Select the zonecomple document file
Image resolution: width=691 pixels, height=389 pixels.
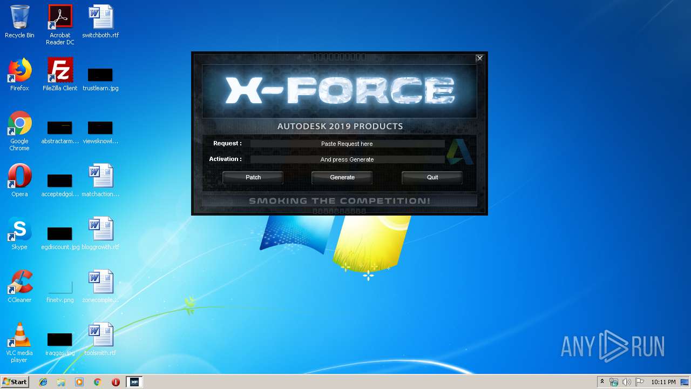(x=100, y=286)
